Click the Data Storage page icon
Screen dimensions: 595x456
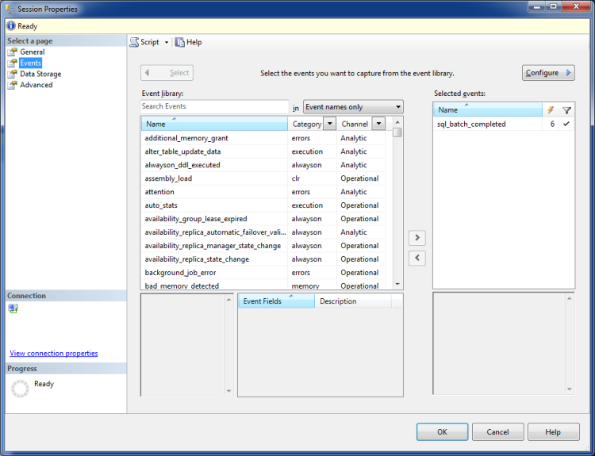tap(13, 74)
